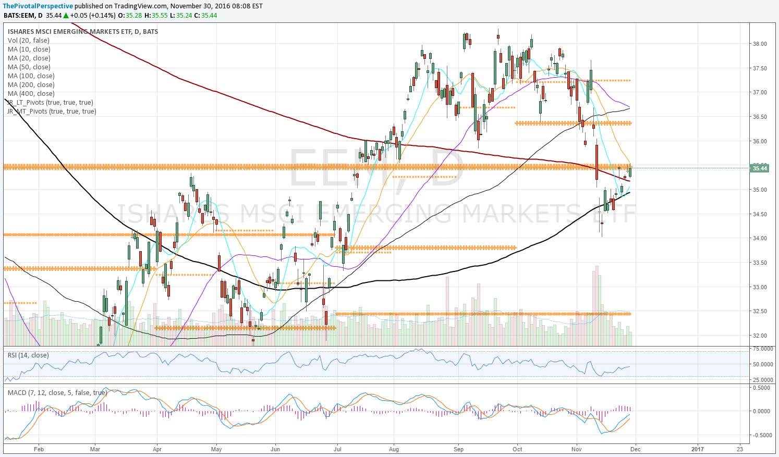
Task: Click the 37.00 price axis label
Action: 760,93
